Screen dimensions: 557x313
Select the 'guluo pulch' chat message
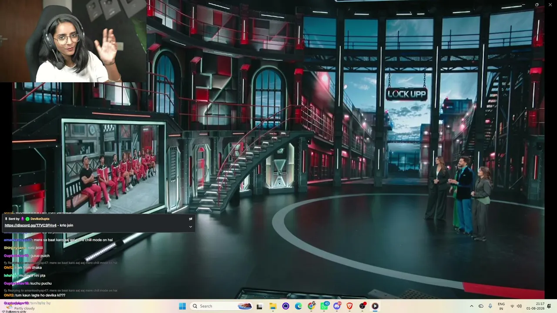point(40,256)
